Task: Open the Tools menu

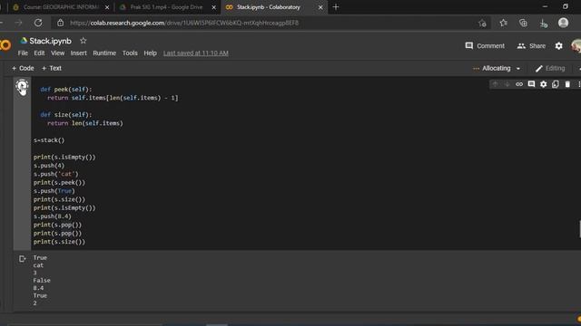Action: click(130, 53)
